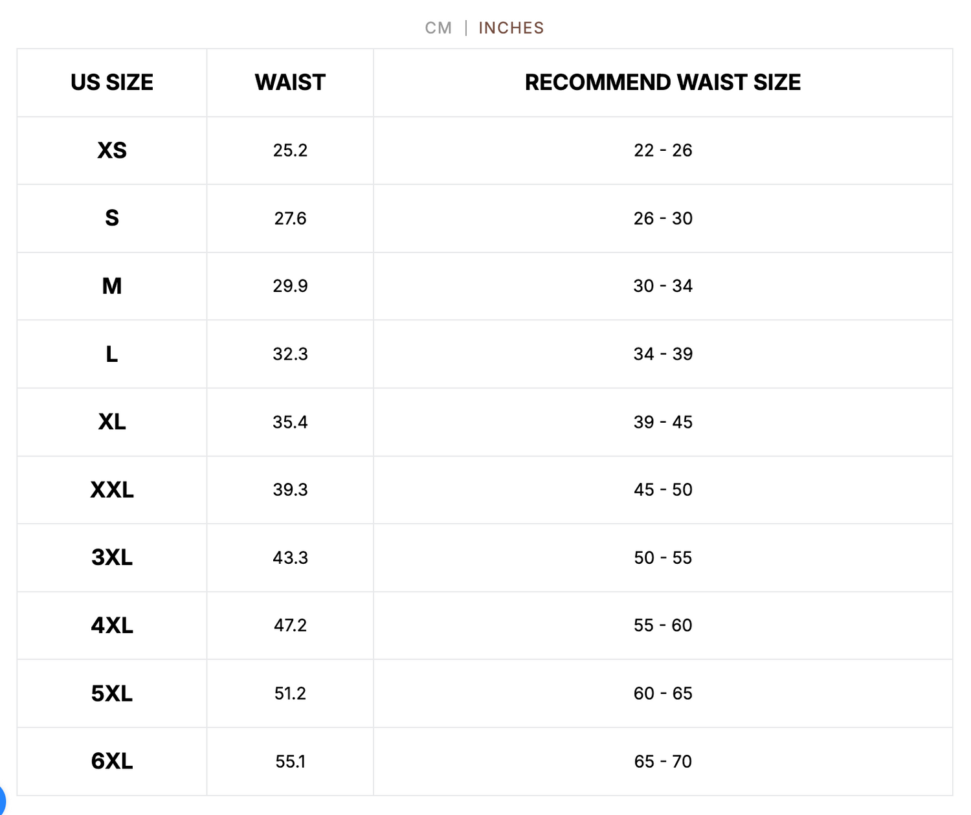This screenshot has width=971, height=815.
Task: Click the RECOMMEND WAIST SIZE header
Action: (662, 83)
